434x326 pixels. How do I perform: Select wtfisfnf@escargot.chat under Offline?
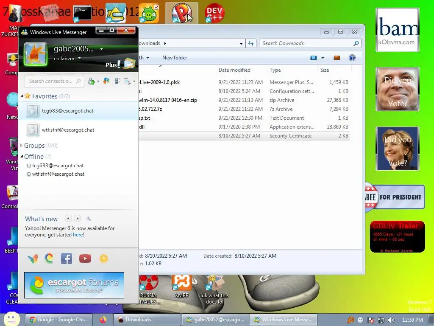coord(58,174)
